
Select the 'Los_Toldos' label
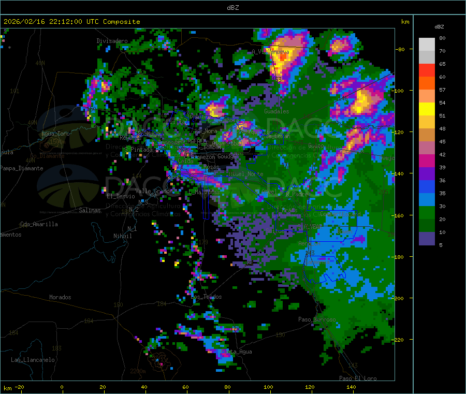coord(206,297)
